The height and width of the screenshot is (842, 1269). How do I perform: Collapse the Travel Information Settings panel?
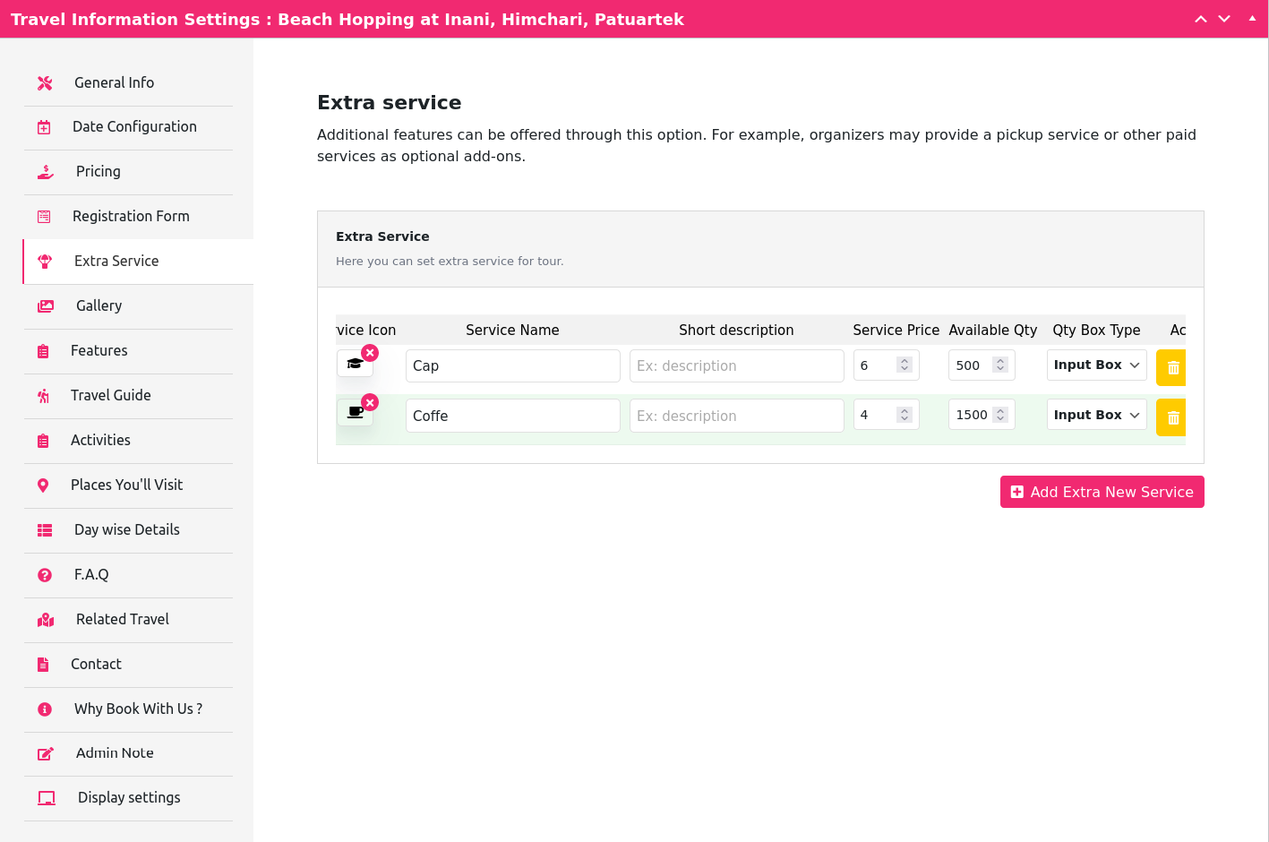pyautogui.click(x=1252, y=18)
